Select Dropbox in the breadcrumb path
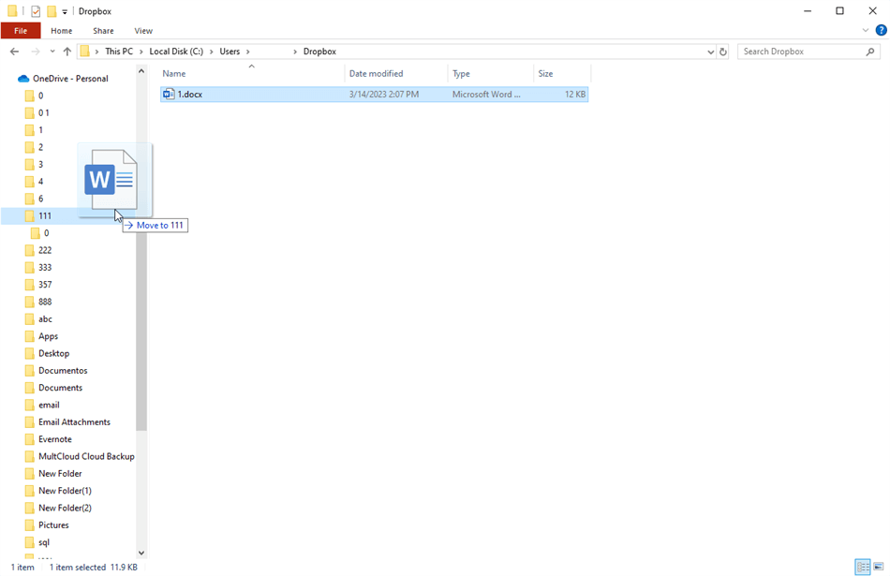This screenshot has height=576, width=890. (319, 52)
